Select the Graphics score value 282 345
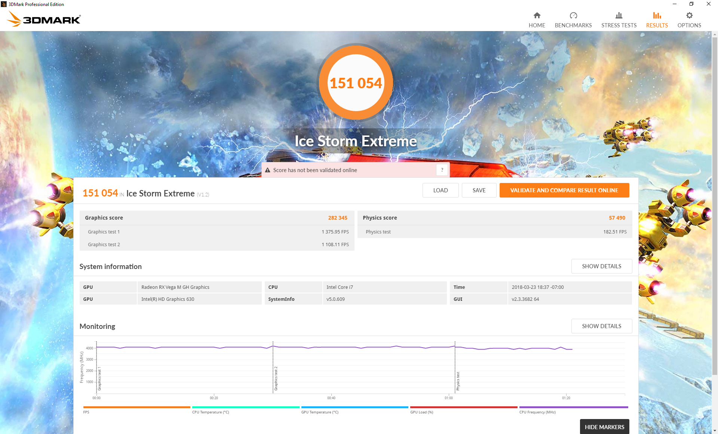The image size is (718, 434). tap(338, 218)
